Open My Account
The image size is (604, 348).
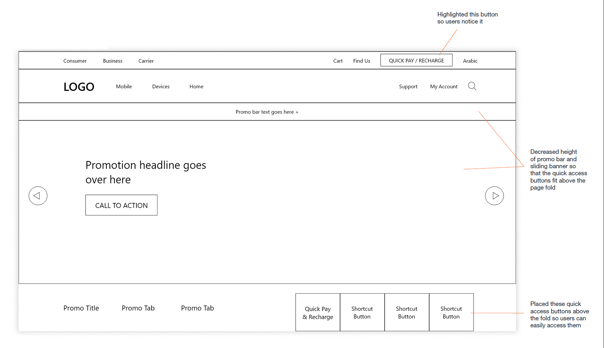[x=444, y=87]
